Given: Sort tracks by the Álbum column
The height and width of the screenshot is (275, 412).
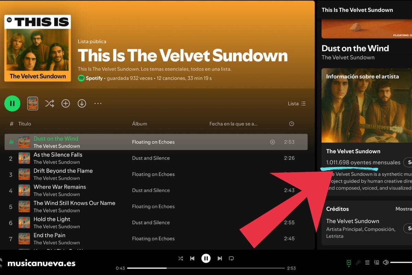Looking at the screenshot, I should click(139, 123).
